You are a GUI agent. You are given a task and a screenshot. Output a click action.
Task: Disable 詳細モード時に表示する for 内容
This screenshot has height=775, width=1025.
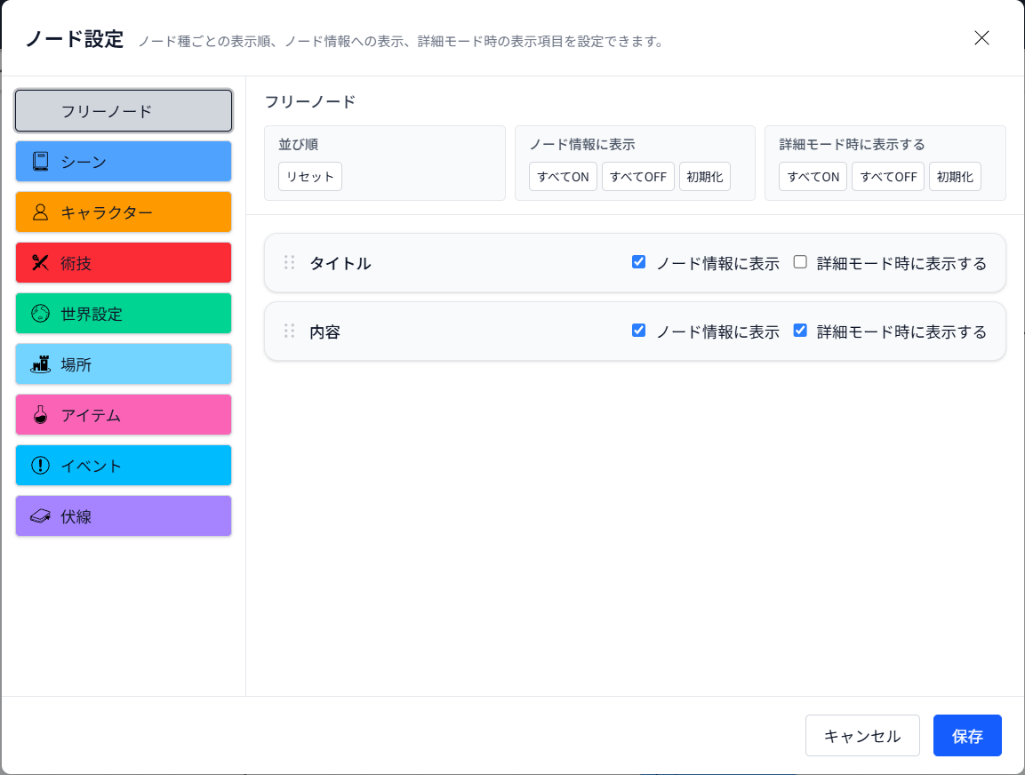[800, 331]
